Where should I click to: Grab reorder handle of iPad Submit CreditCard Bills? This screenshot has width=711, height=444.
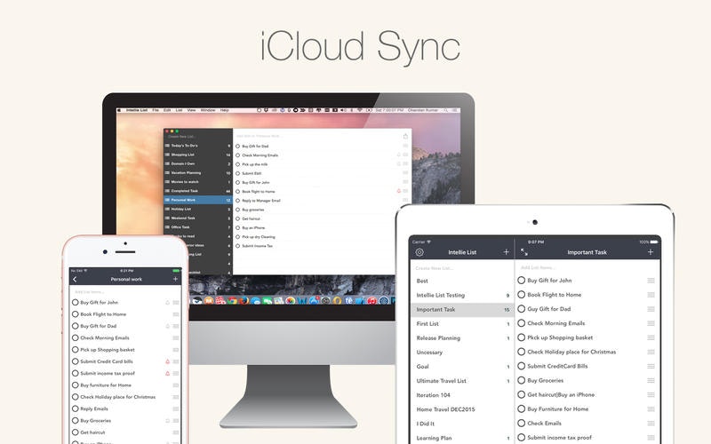(651, 366)
